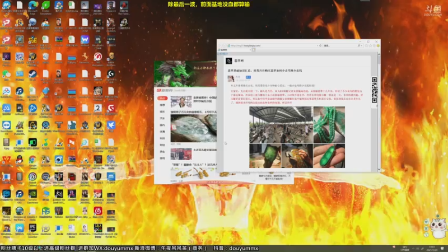Image resolution: width=448 pixels, height=252 pixels.
Task: Select the 翡翠吧 browser tab
Action: click(234, 50)
